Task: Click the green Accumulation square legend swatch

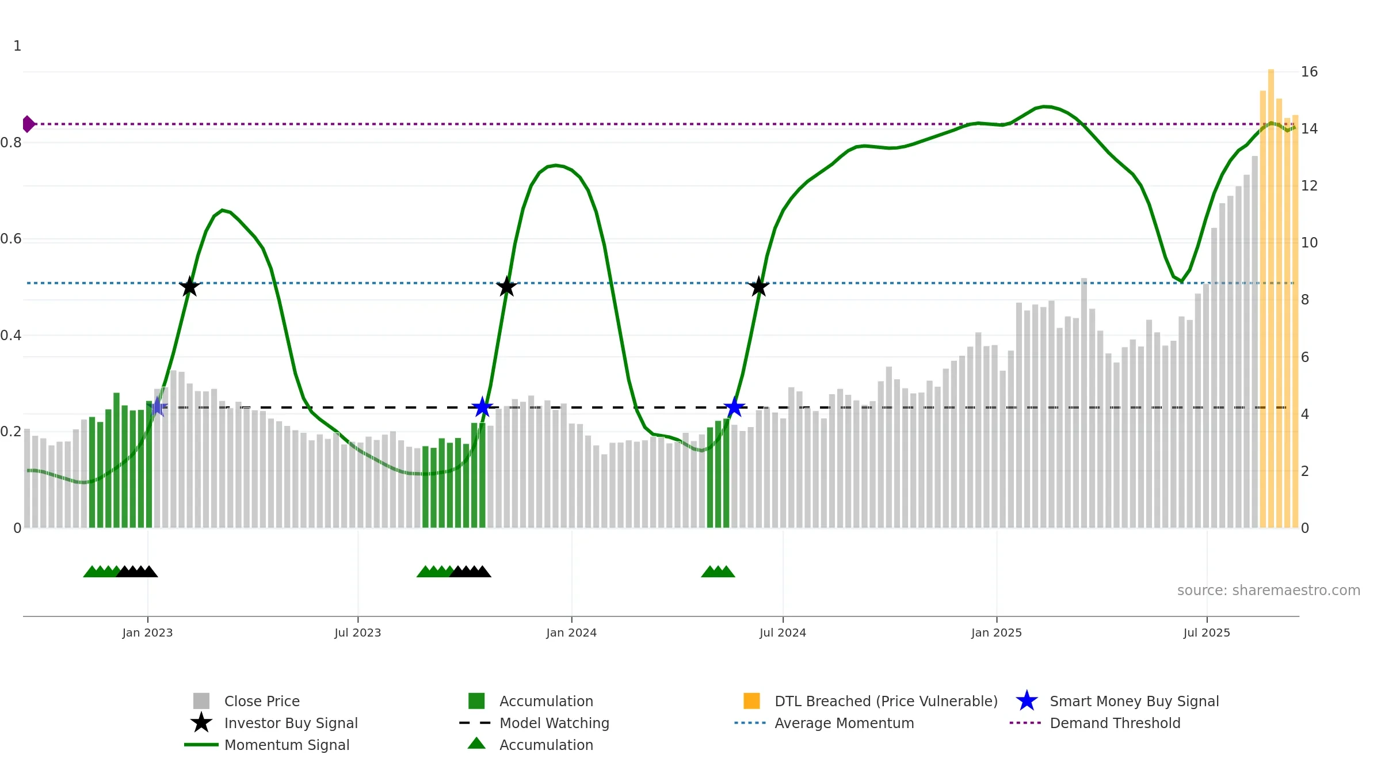Action: click(x=476, y=700)
